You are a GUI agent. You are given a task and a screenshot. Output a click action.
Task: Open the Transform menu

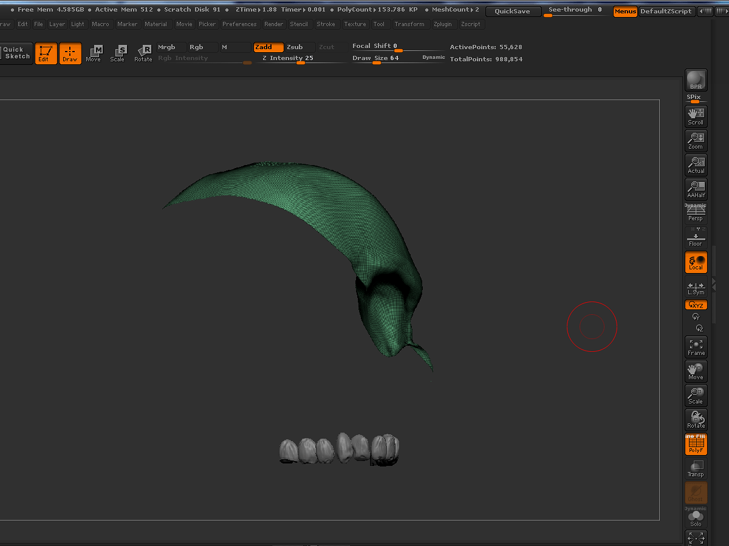click(409, 24)
